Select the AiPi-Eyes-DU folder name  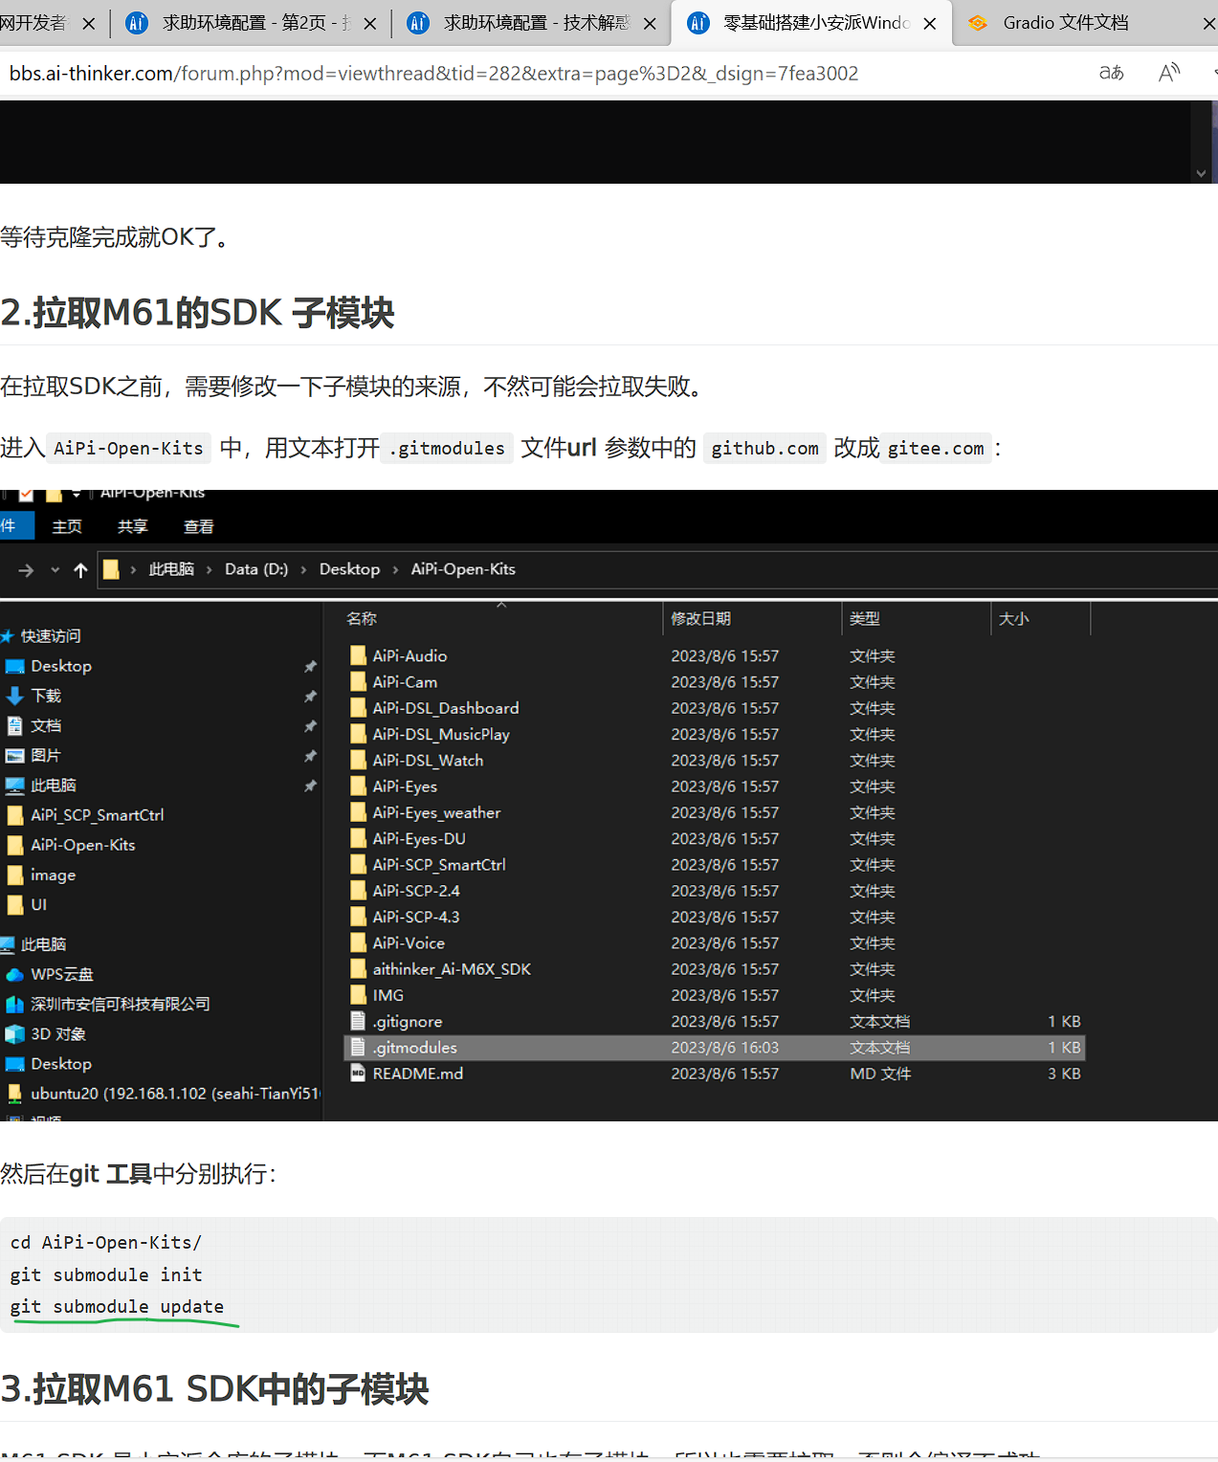419,839
